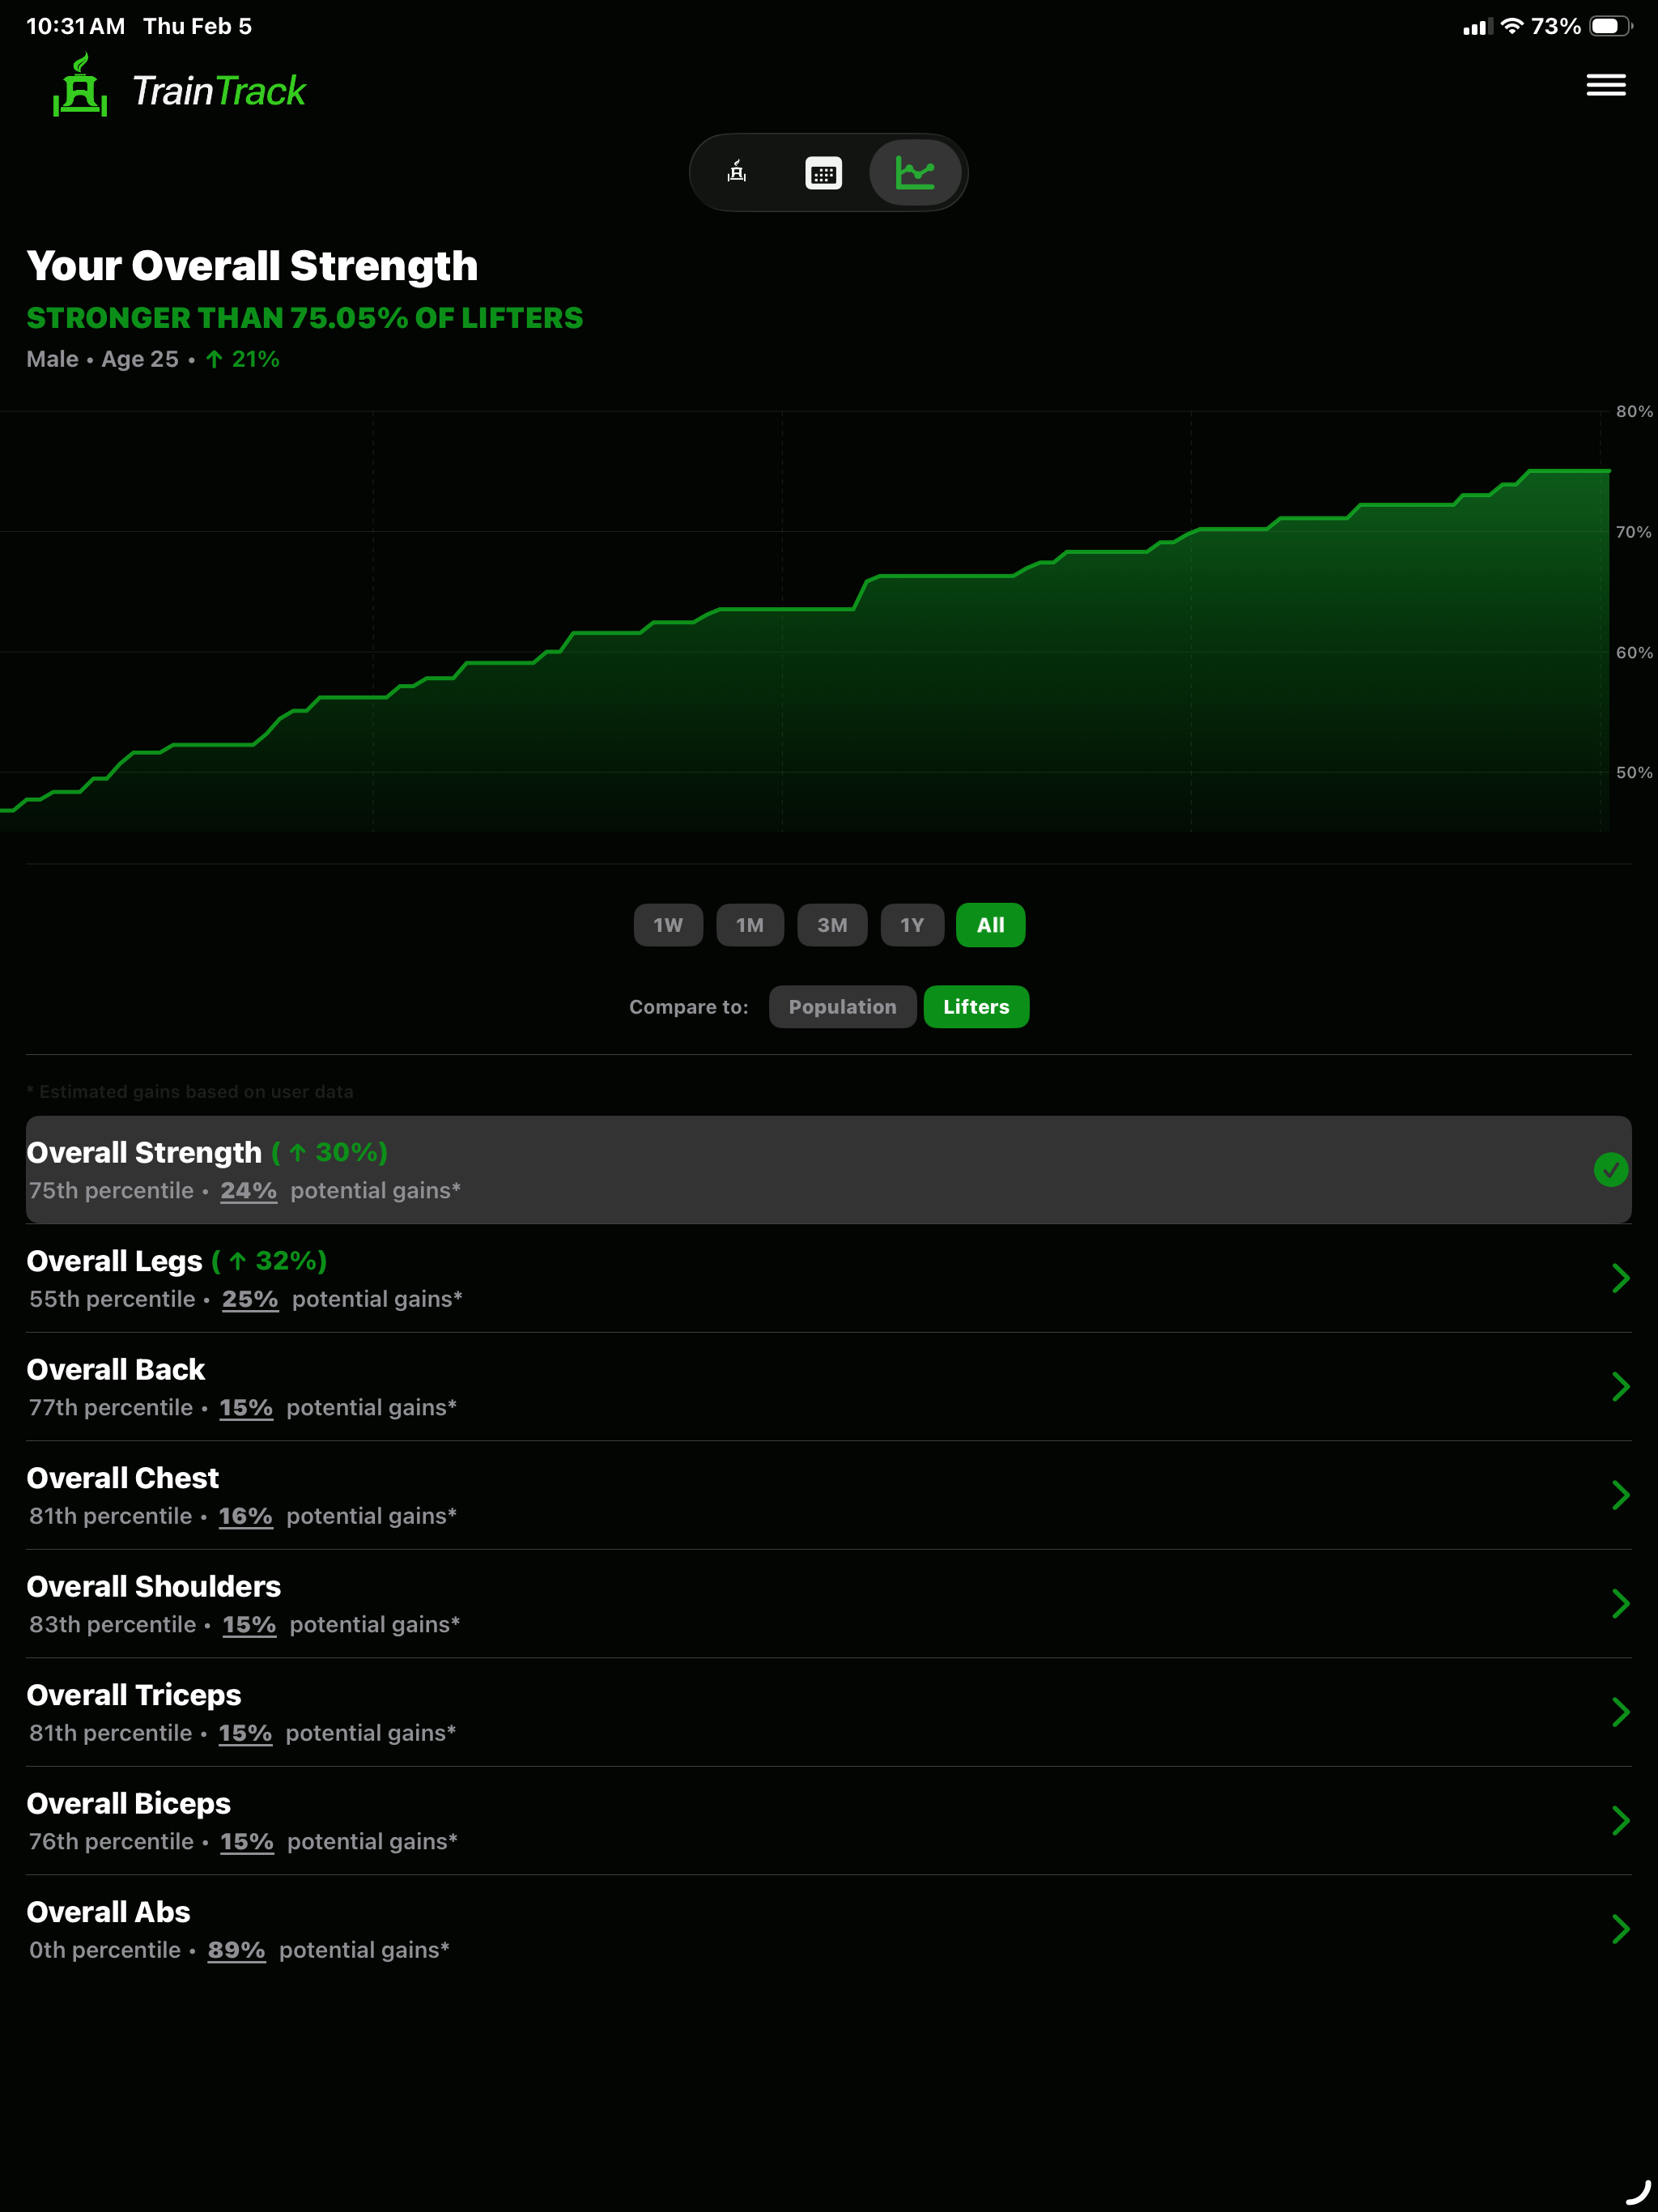Image resolution: width=1658 pixels, height=2212 pixels.
Task: Open Overall Biceps chevron
Action: (x=1621, y=1820)
